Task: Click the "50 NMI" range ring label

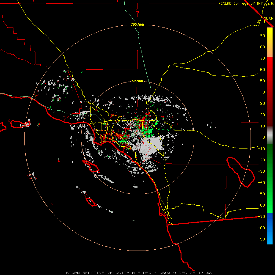Action: [x=137, y=81]
